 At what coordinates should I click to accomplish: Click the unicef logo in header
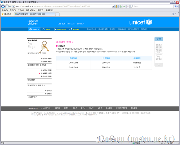click(x=140, y=22)
